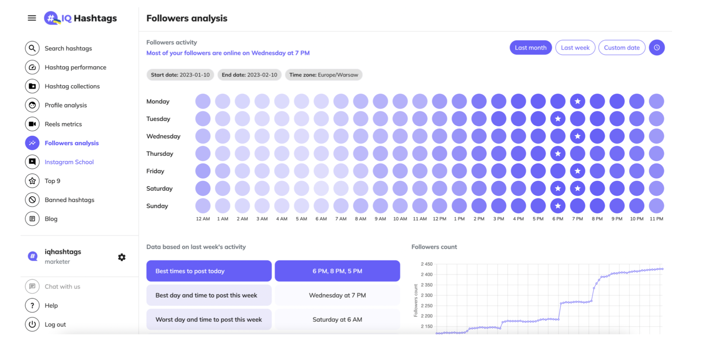
Task: Choose the Custom date filter
Action: (x=622, y=47)
